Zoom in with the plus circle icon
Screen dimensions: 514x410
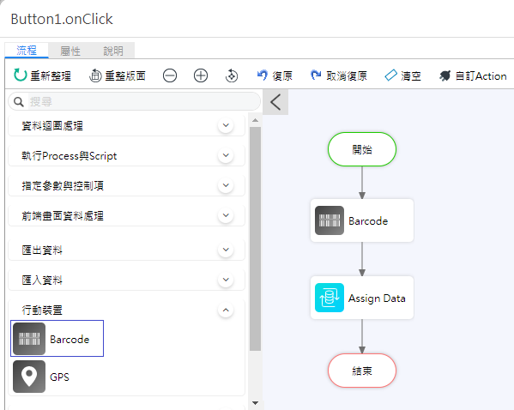201,75
